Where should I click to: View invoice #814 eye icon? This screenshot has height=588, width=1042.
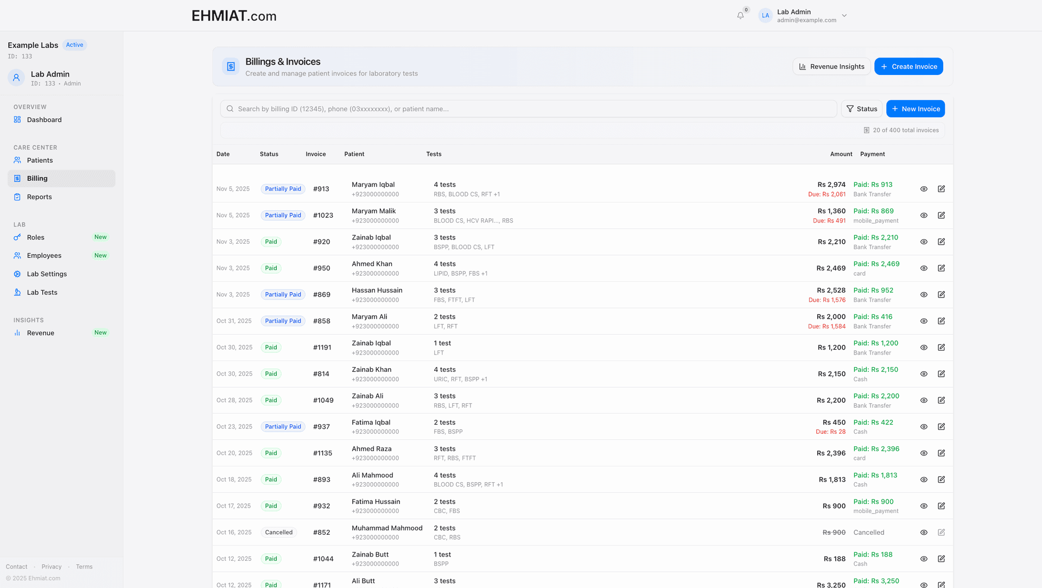[x=924, y=374]
